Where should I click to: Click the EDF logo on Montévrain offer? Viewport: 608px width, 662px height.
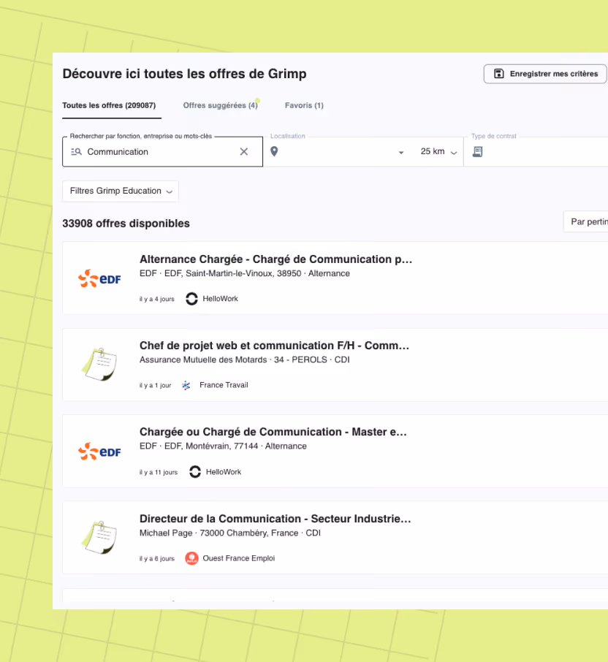[99, 452]
